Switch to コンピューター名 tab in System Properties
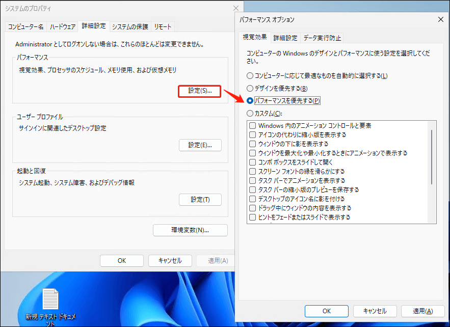Image resolution: width=450 pixels, height=327 pixels. (25, 27)
